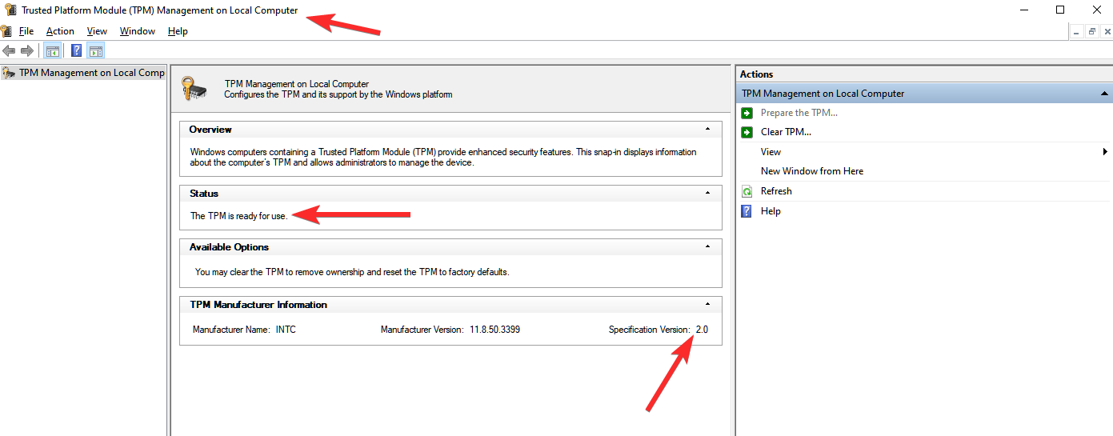This screenshot has width=1113, height=436.
Task: Maximize the TPM Management main window
Action: click(x=1060, y=10)
